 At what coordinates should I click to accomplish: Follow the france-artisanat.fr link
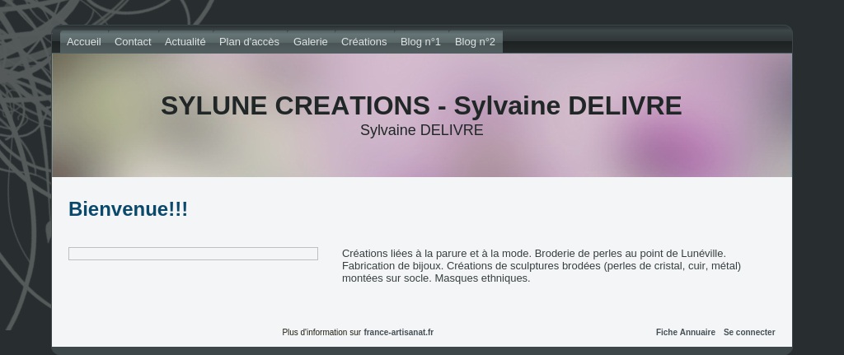point(399,333)
